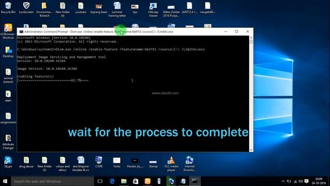Open Command Prompt window system menu icon
Image resolution: width=330 pixels, height=186 pixels.
[x=21, y=32]
